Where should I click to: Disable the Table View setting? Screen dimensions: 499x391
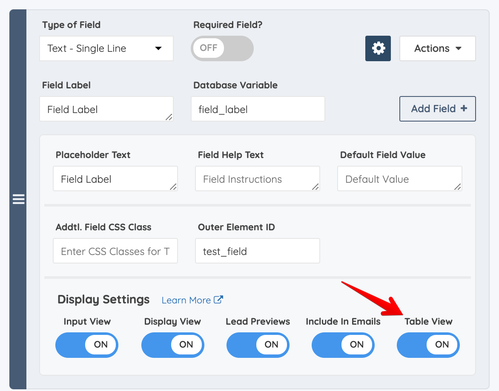pos(428,345)
